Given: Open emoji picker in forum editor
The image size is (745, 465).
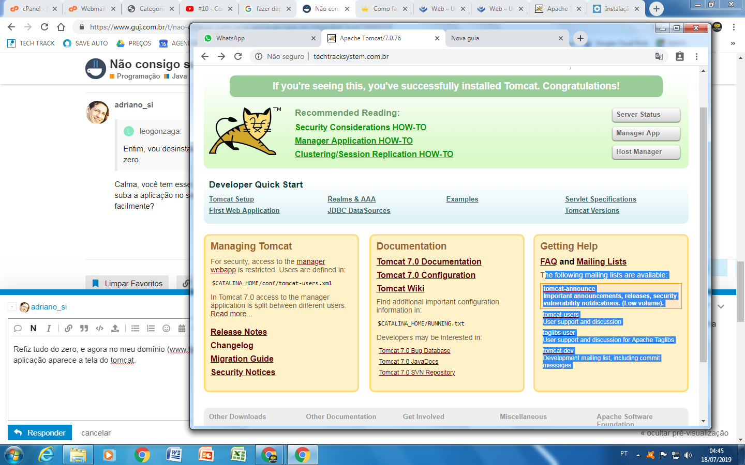Looking at the screenshot, I should (166, 328).
